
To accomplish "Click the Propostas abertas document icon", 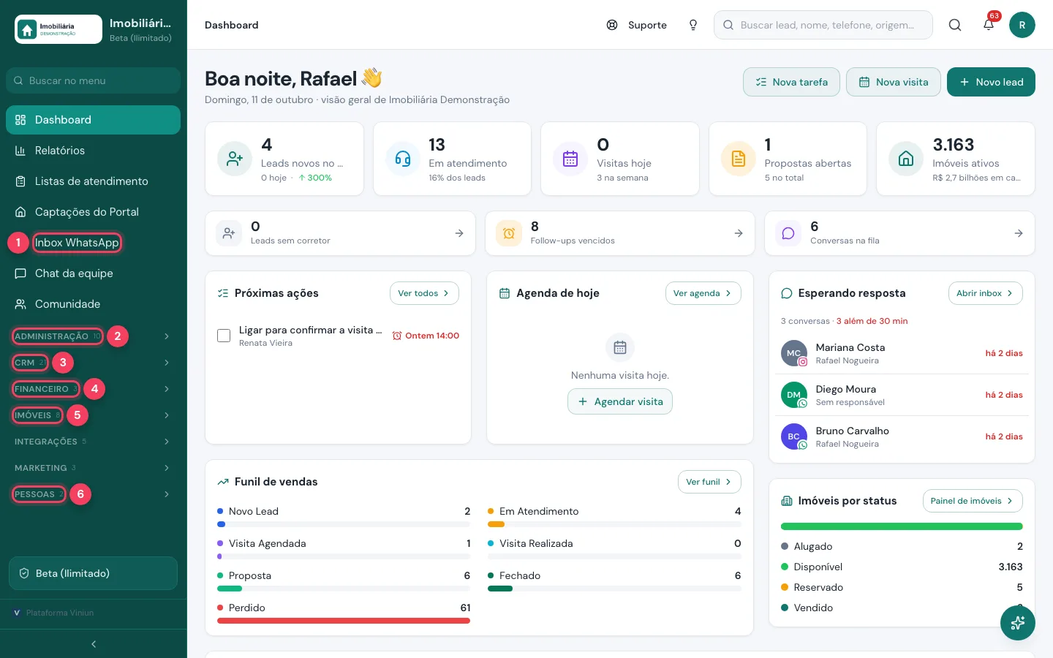I will pos(739,159).
